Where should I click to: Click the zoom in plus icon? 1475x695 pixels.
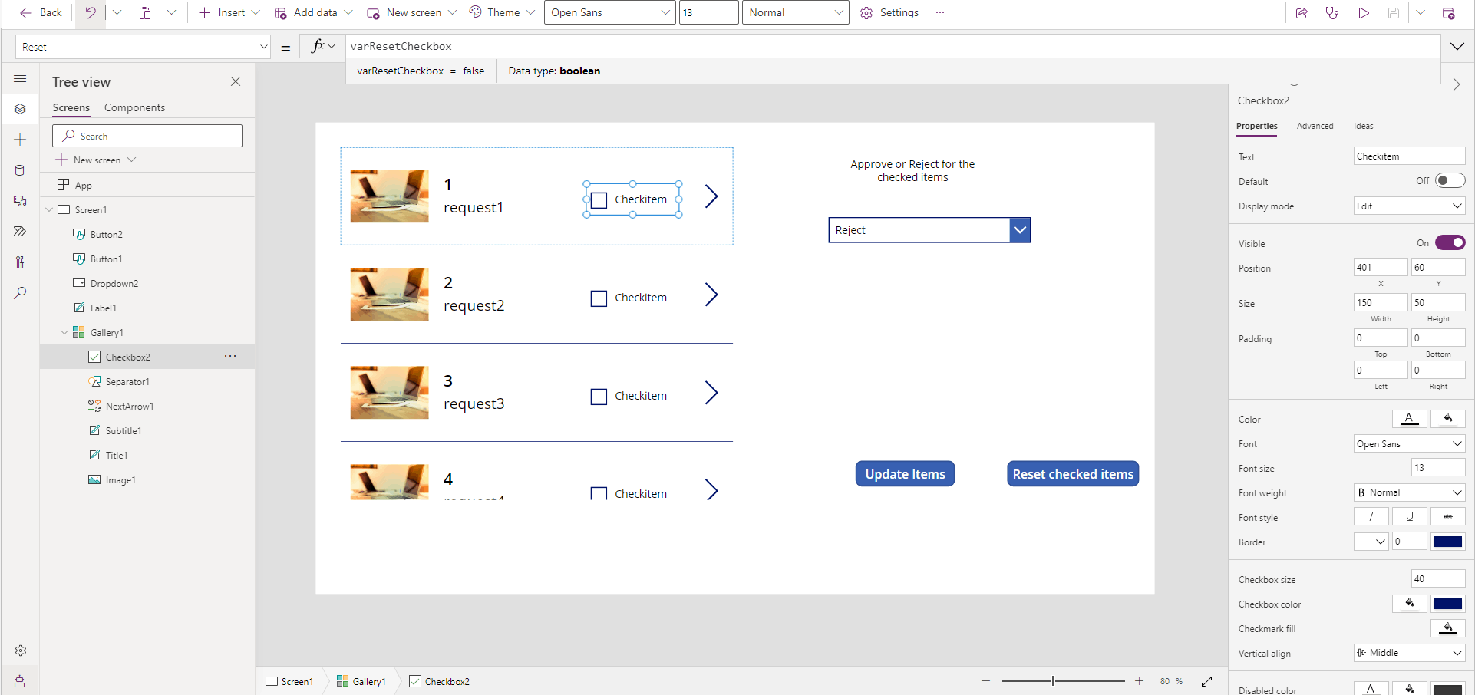pyautogui.click(x=1140, y=681)
